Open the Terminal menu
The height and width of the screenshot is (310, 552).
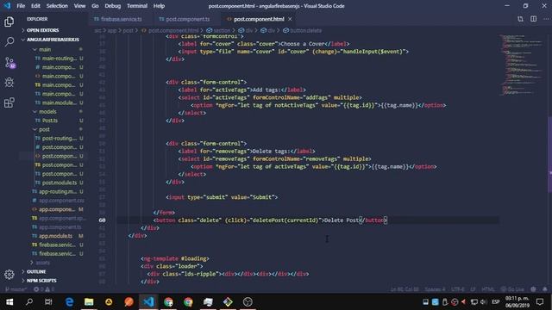point(137,6)
